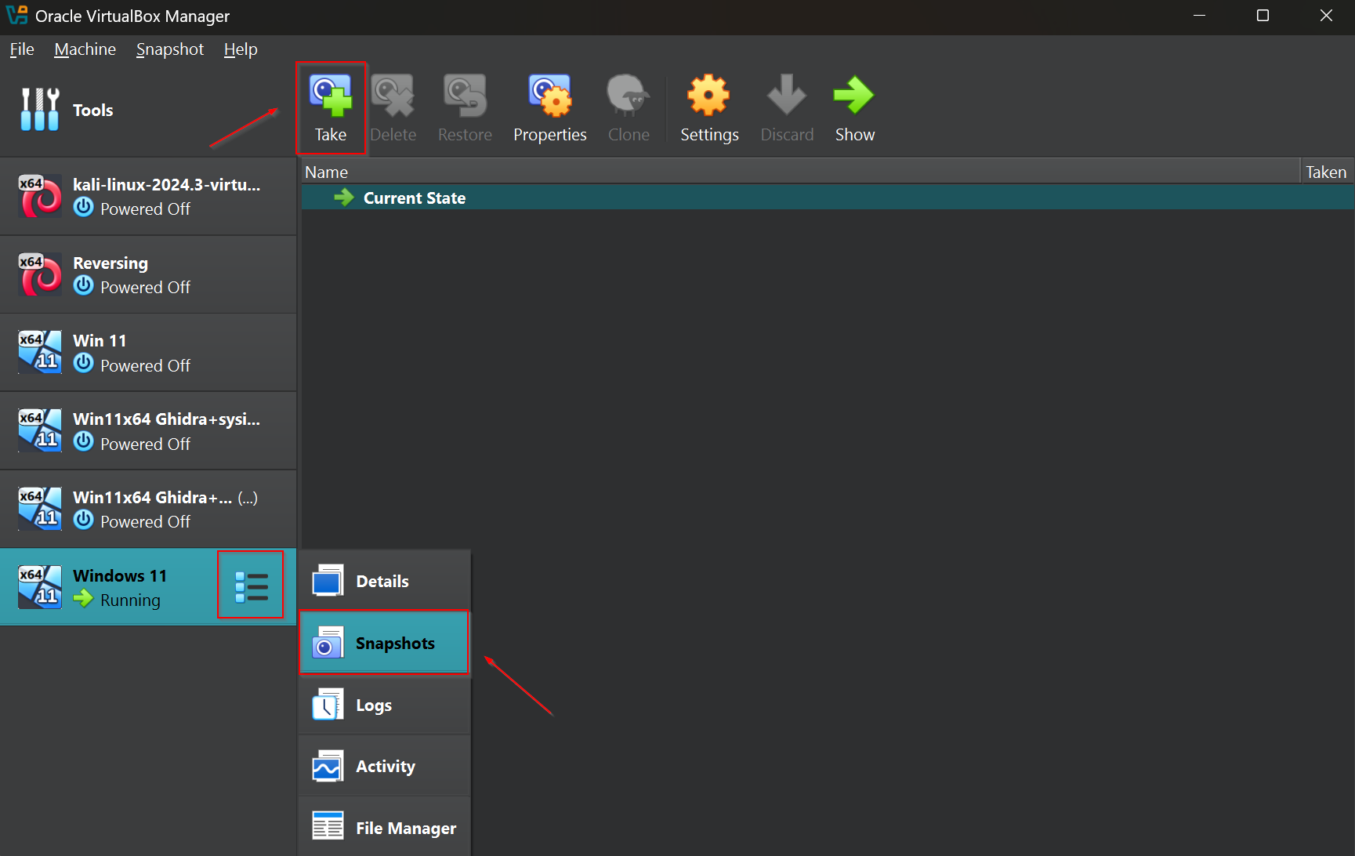The width and height of the screenshot is (1355, 856).
Task: Open the Machine menu
Action: (85, 49)
